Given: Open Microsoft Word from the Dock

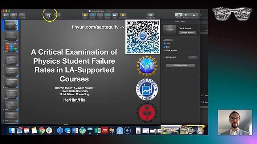Looking at the screenshot, I should point(75,131).
